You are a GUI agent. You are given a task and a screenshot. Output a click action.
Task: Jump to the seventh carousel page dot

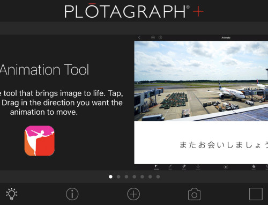(158, 177)
